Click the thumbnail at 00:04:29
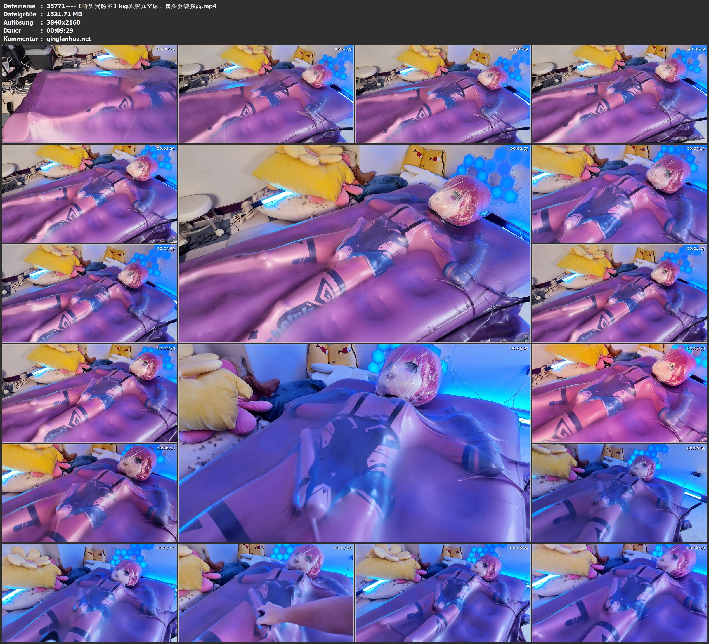Image resolution: width=709 pixels, height=644 pixels. [619, 293]
